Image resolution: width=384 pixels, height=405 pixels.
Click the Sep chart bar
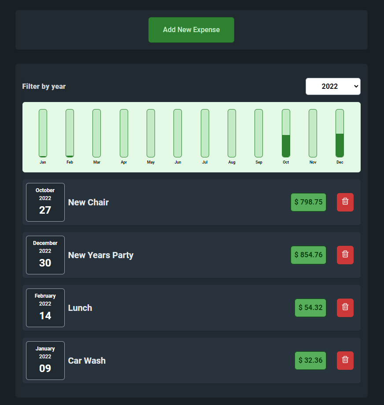[258, 133]
